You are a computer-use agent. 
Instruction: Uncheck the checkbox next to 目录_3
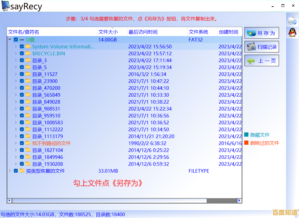pos(21,60)
